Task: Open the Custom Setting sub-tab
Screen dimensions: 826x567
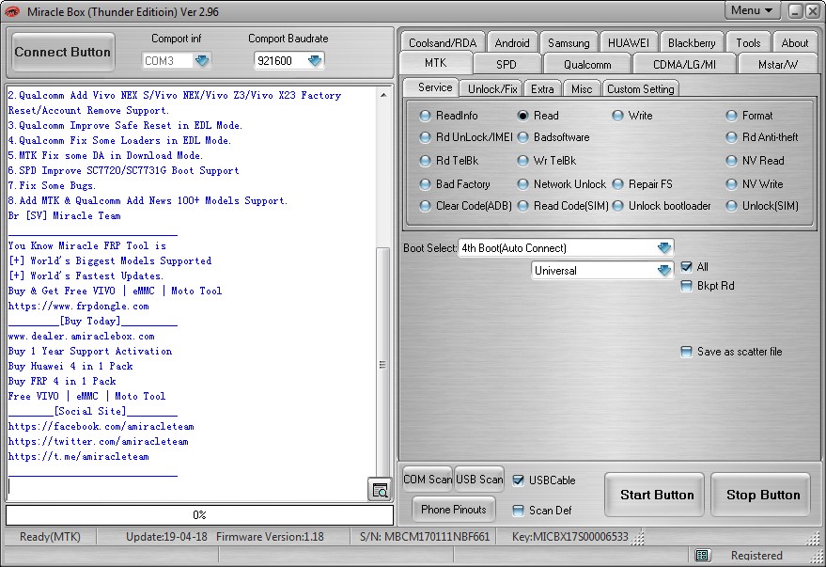Action: [641, 89]
